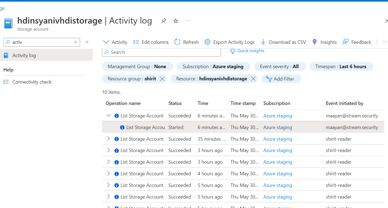Image resolution: width=388 pixels, height=208 pixels.
Task: Sort by Event initiated by column
Action: tap(344, 103)
